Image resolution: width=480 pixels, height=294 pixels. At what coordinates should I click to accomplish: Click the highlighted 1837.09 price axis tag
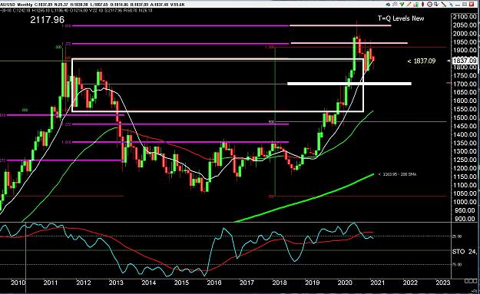pos(465,61)
